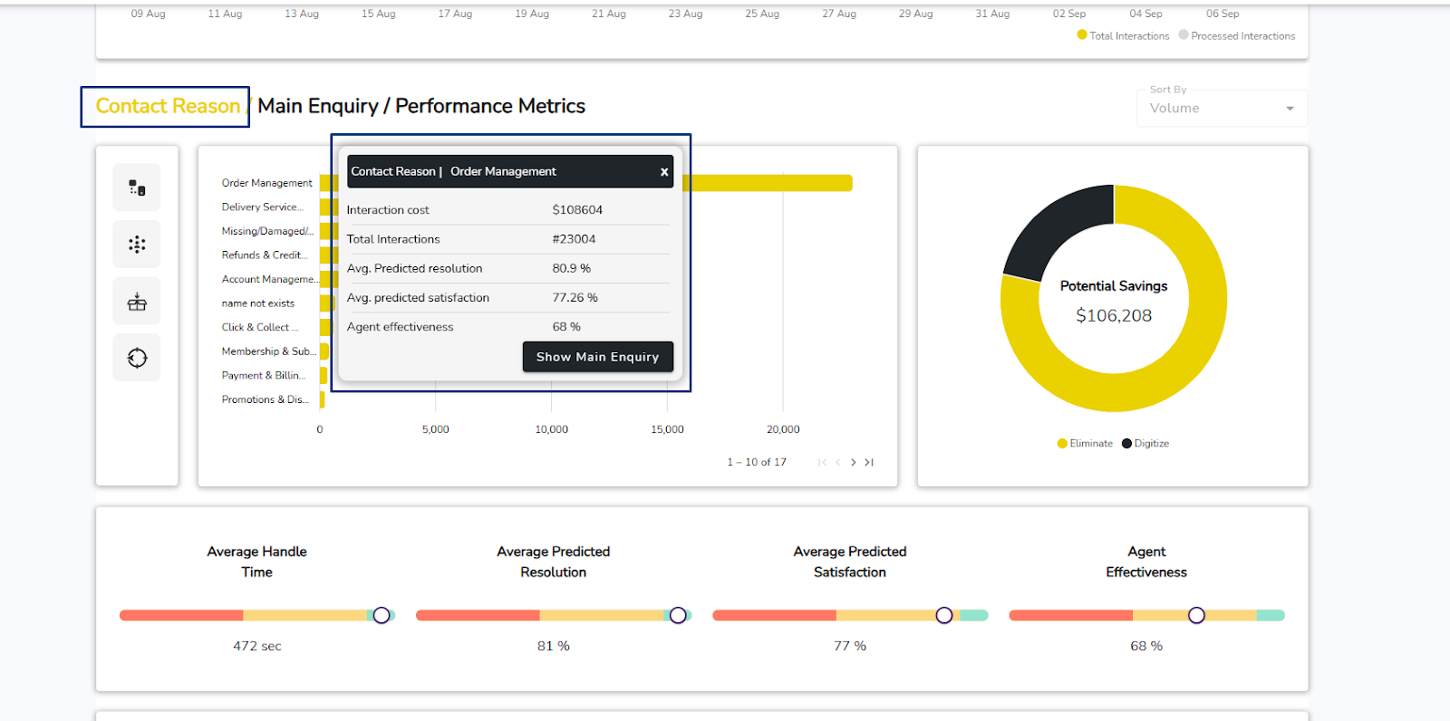Select the Contact Reason breadcrumb tab
The image size is (1450, 721).
[167, 107]
